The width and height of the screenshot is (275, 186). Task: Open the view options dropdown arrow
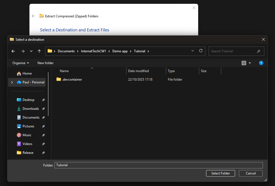coord(250,63)
